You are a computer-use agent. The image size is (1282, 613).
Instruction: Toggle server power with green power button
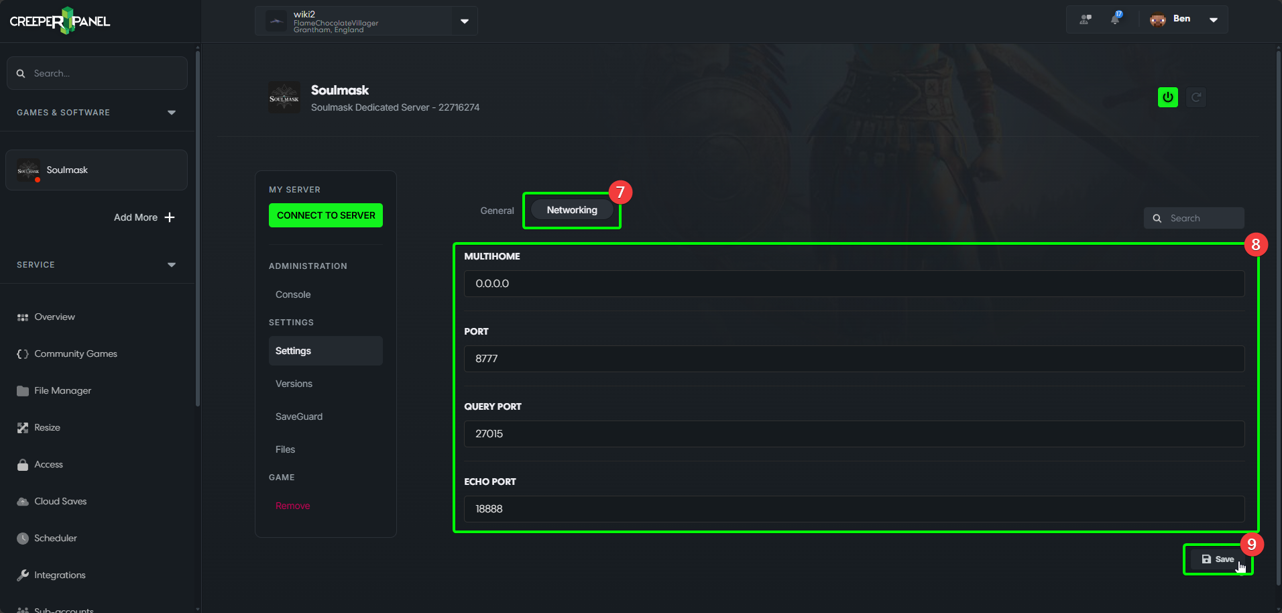(1168, 97)
